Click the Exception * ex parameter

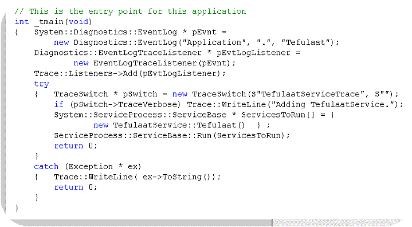103,167
